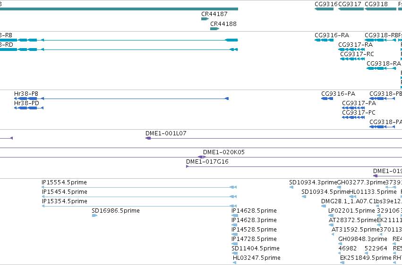Click EST AT31592.5prime
The image size is (402, 265).
click(x=333, y=234)
